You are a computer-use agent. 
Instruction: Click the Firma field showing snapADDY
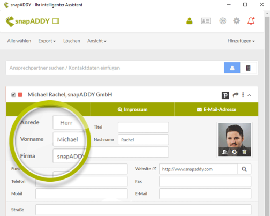[69, 156]
